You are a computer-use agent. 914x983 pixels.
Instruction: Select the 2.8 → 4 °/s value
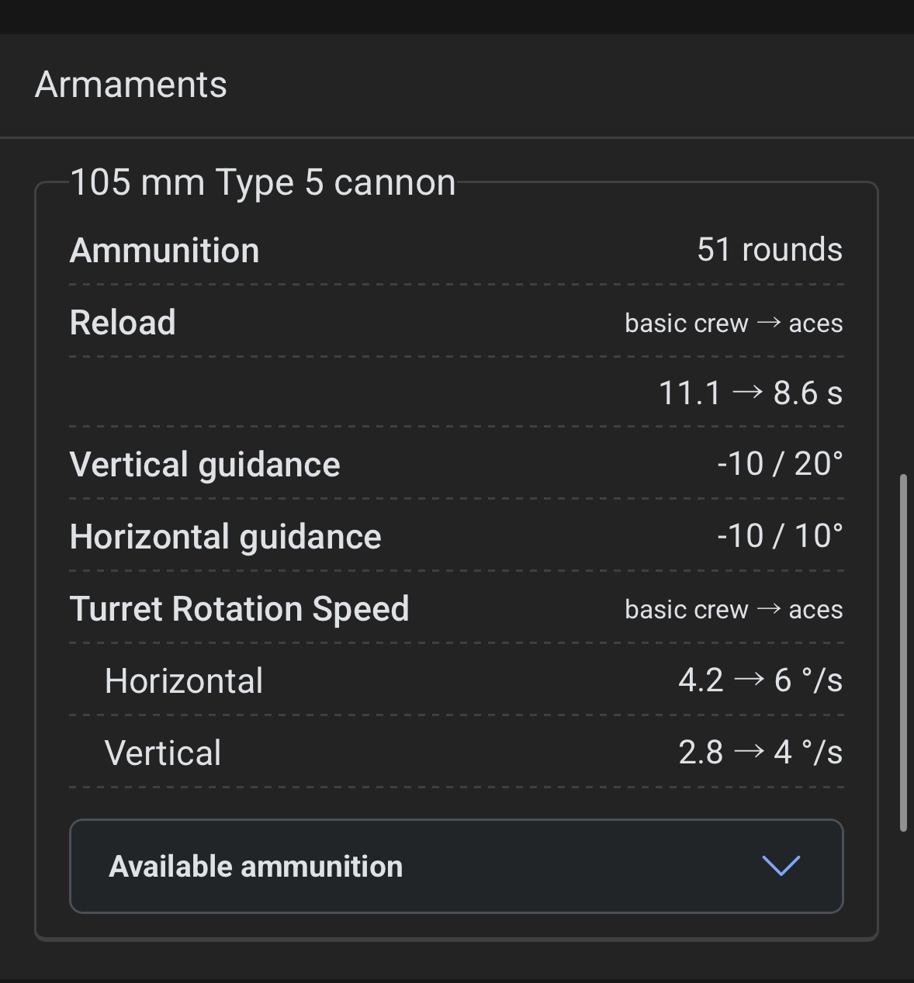[x=760, y=753]
